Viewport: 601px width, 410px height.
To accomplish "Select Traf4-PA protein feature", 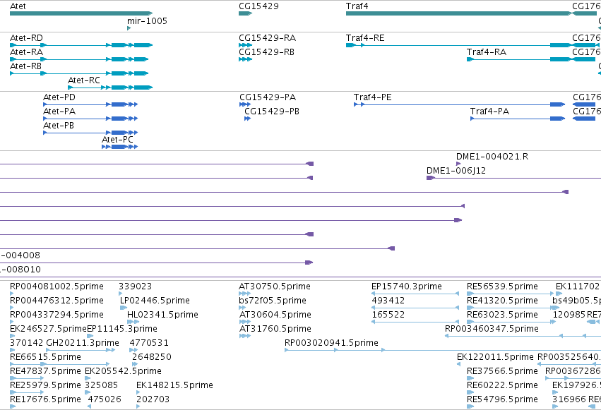I will coord(518,119).
